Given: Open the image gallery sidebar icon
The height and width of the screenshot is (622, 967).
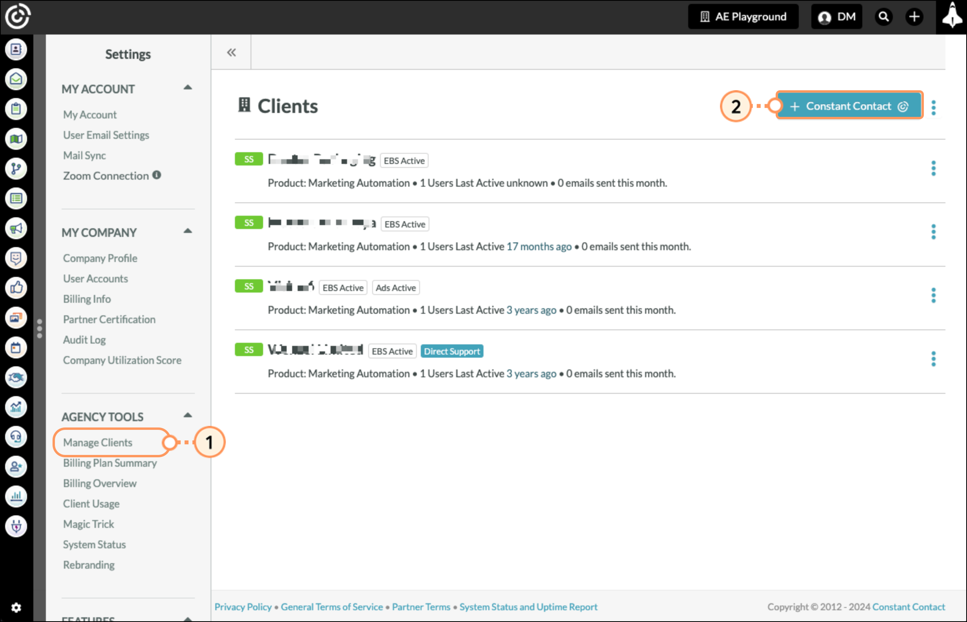Looking at the screenshot, I should pyautogui.click(x=16, y=318).
